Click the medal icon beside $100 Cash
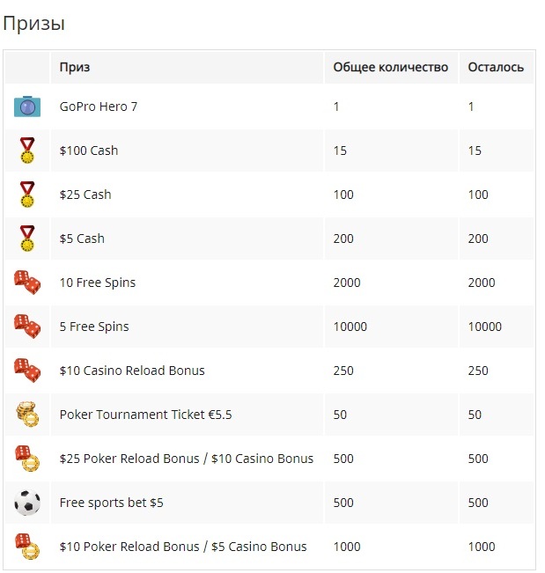545x573 pixels. 27,151
